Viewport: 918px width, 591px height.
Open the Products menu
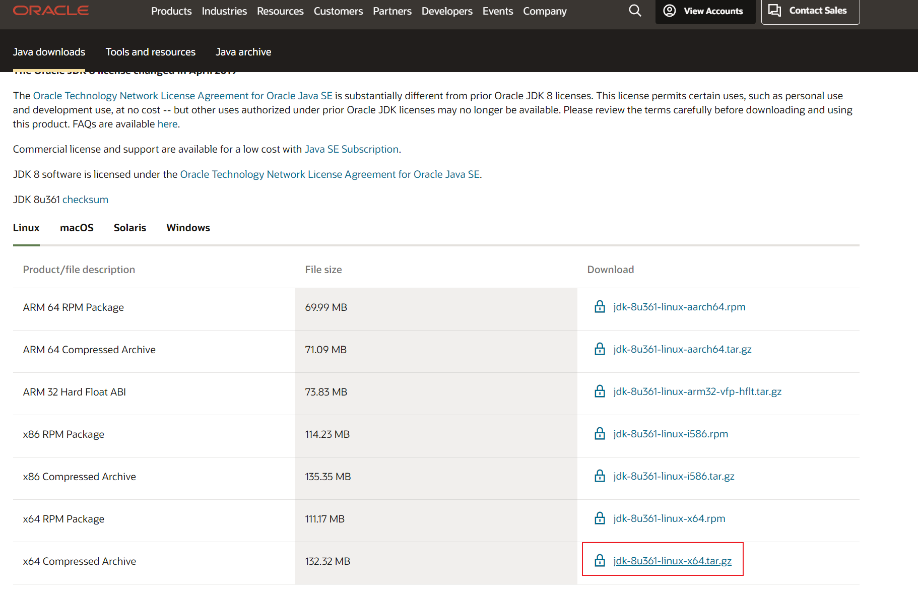tap(171, 11)
